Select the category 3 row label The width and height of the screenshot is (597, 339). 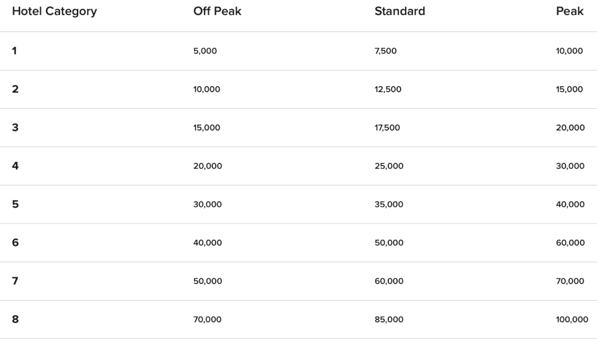[15, 128]
